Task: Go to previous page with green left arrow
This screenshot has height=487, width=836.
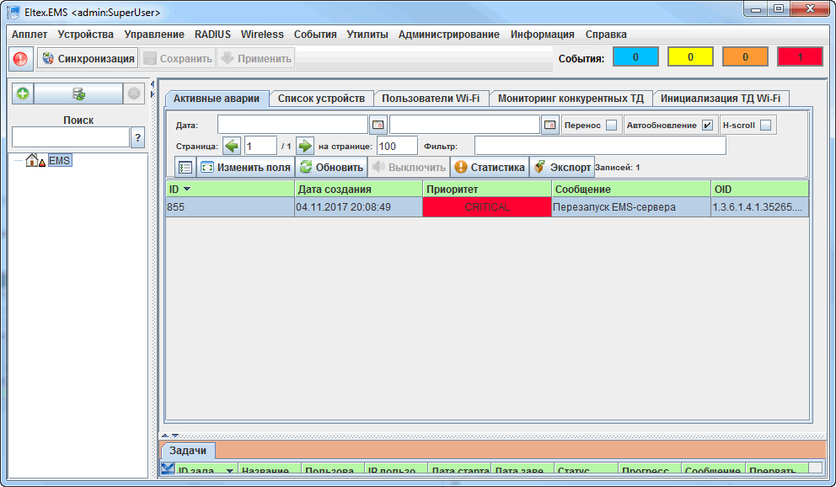Action: (x=232, y=146)
